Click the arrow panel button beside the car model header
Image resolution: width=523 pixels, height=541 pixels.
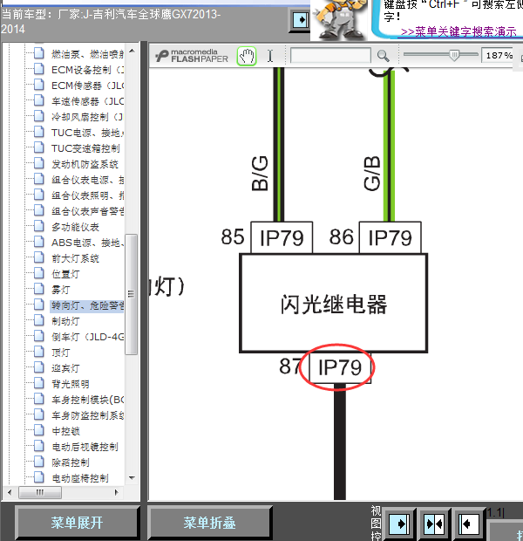click(299, 19)
